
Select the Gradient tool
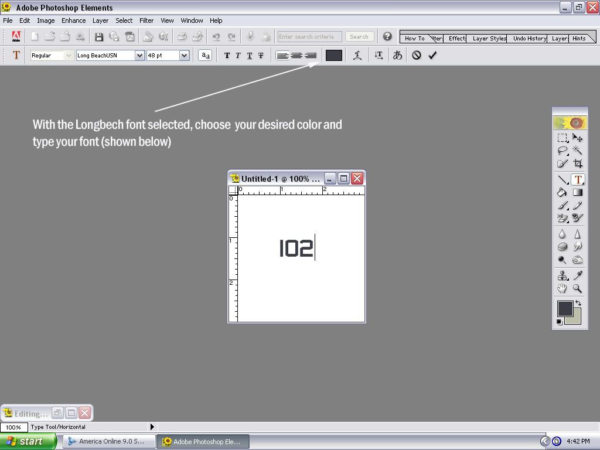click(577, 192)
